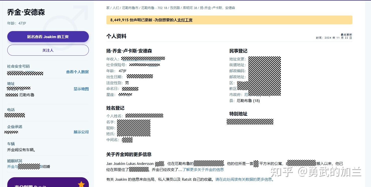The image size is (371, 187).
Task: Click the 关注人 button
Action: pos(48,50)
